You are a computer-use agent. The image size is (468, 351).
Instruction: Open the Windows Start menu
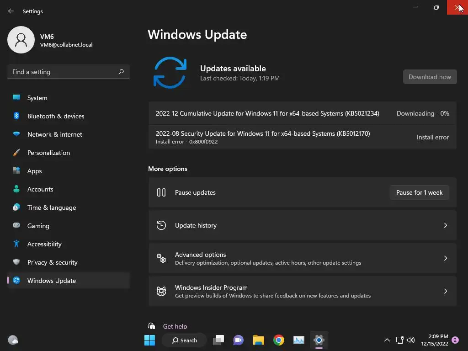pos(149,340)
